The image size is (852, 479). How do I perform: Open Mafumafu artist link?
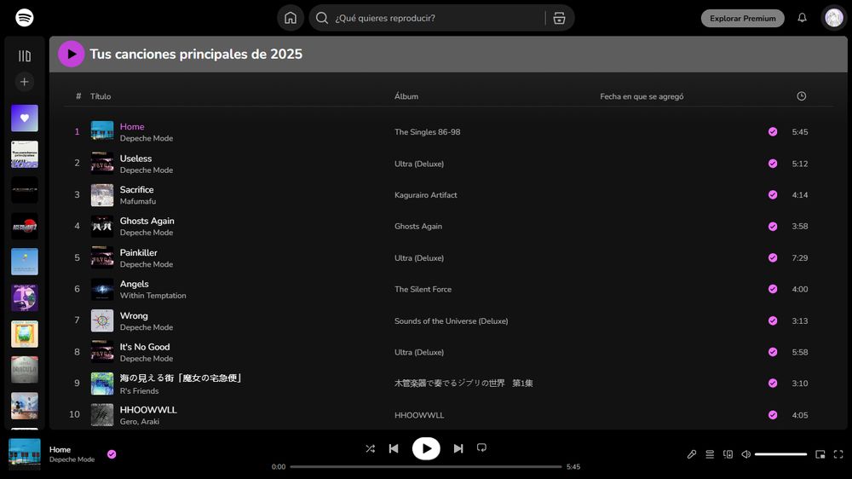click(x=137, y=201)
